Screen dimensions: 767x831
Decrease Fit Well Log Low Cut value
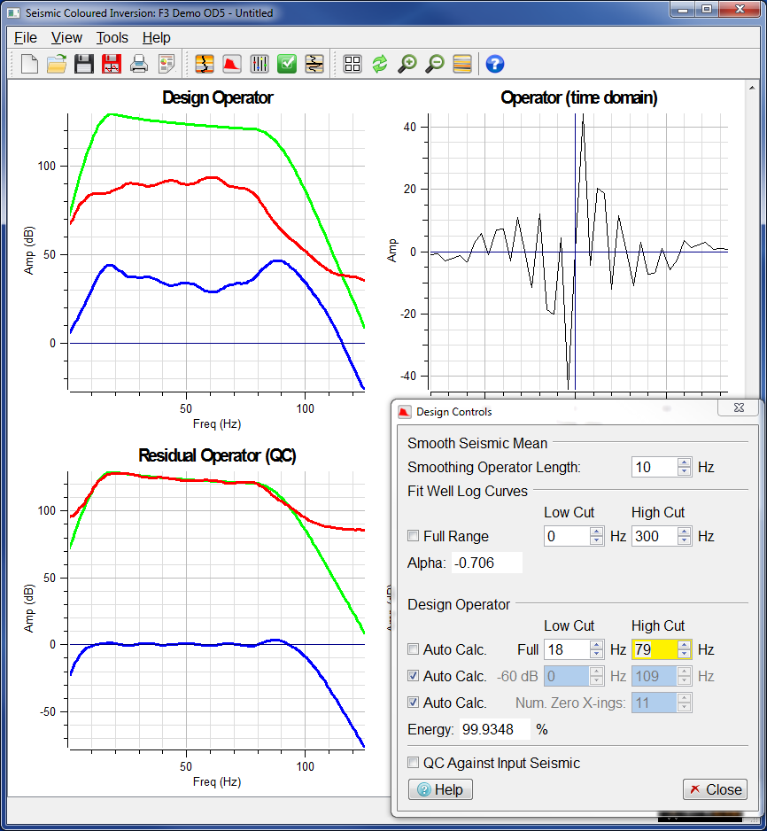coord(596,540)
